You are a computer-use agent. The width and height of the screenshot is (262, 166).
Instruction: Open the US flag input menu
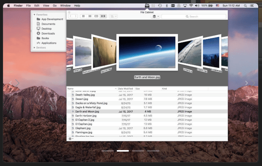[218, 5]
